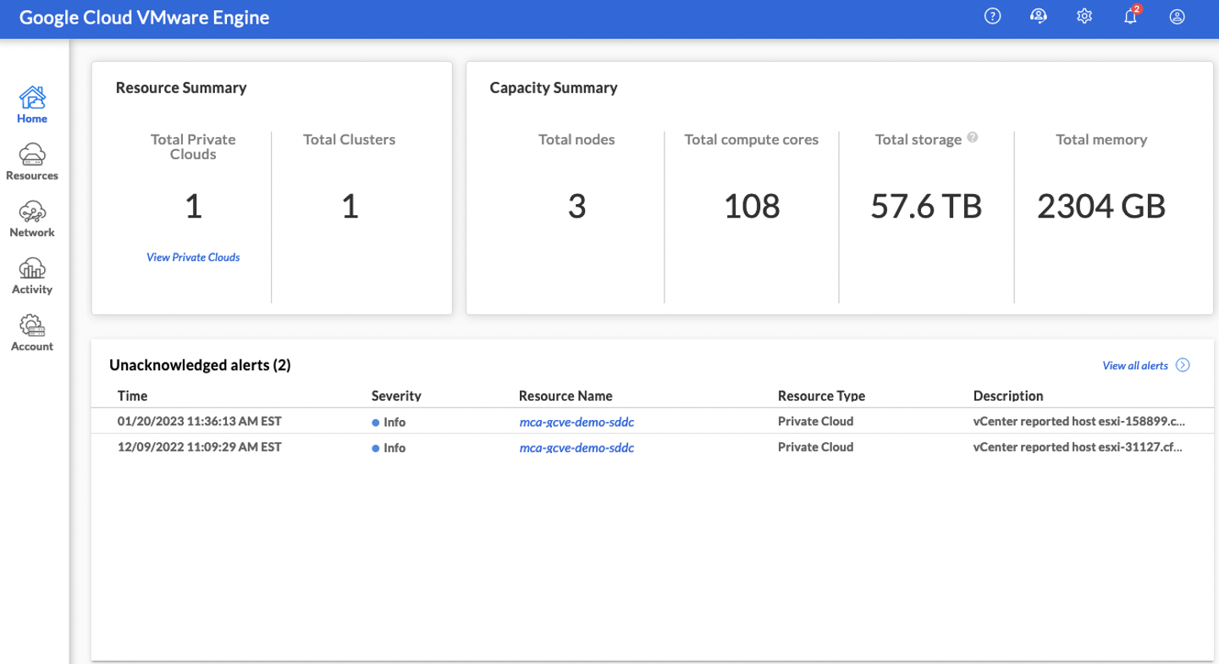Open the Activity sidebar section
This screenshot has width=1219, height=664.
(x=32, y=275)
